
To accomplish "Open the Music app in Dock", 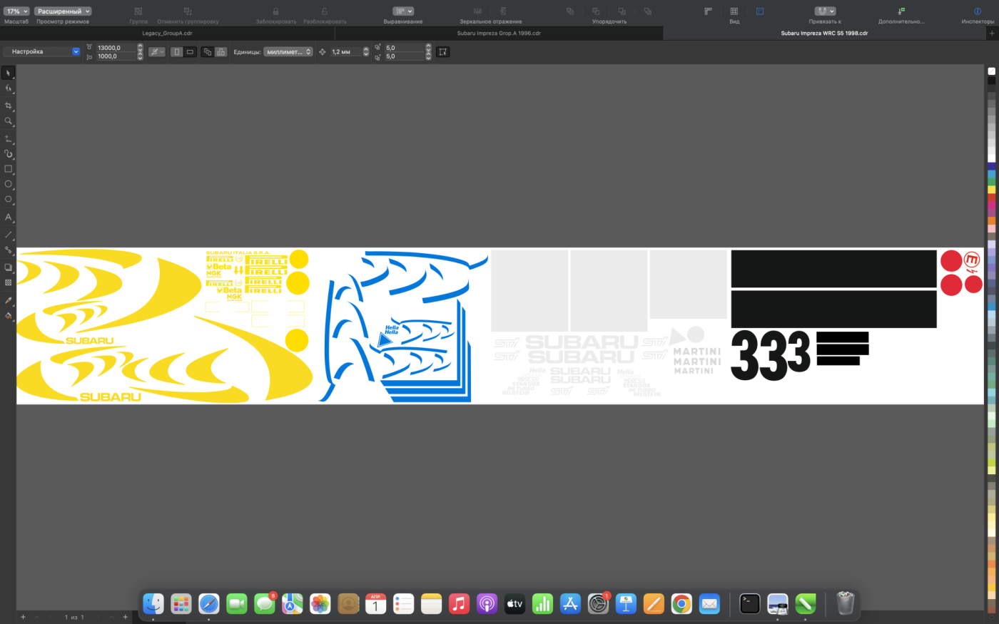I will pos(459,604).
